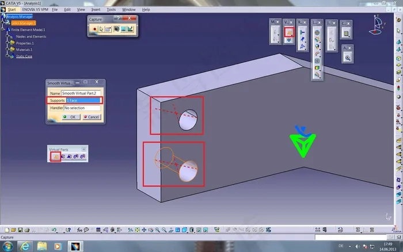The height and width of the screenshot is (252, 403).
Task: Click the formula f(x) icon
Action: (80, 231)
